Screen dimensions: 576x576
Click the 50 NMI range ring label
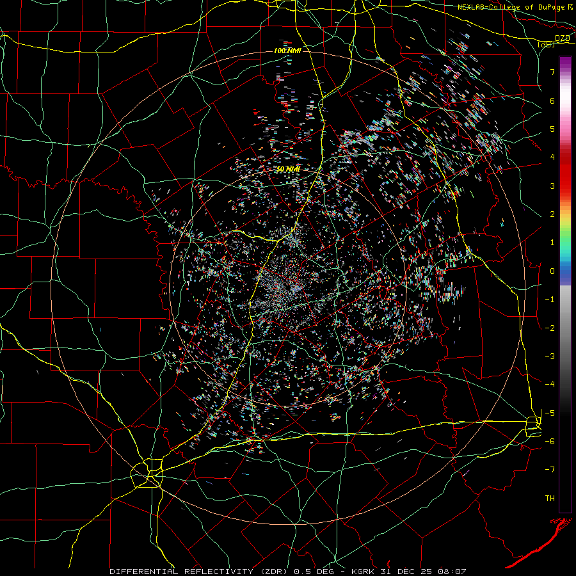tap(288, 169)
